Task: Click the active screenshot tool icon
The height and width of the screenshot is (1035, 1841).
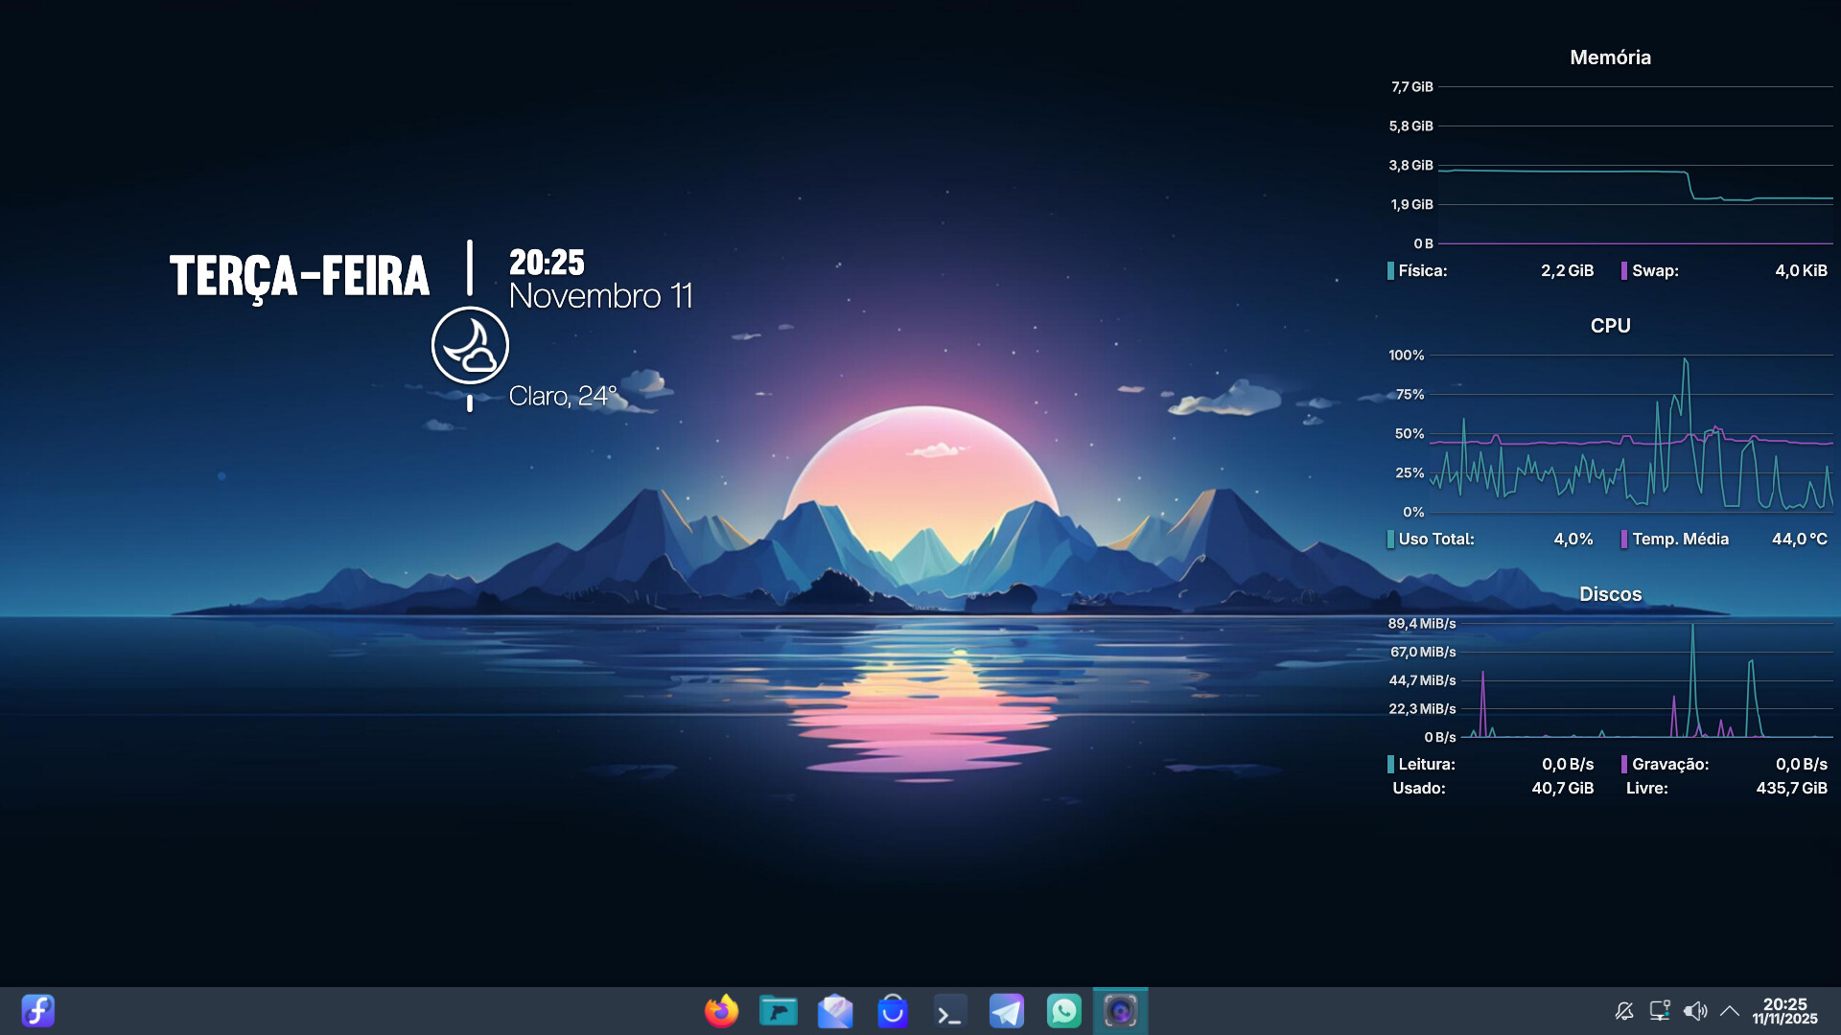Action: point(1120,1011)
